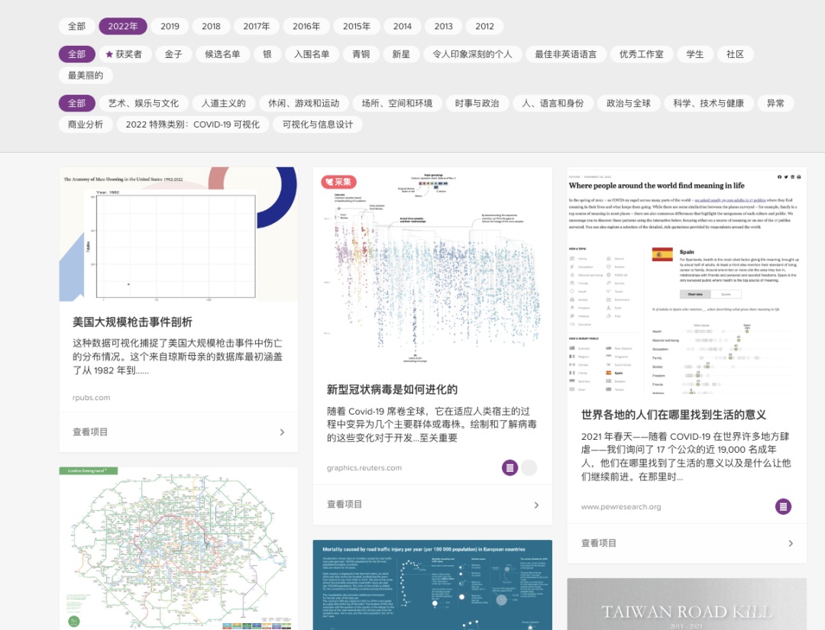Choose the 最美丽的 filter
The width and height of the screenshot is (825, 630).
(x=86, y=75)
